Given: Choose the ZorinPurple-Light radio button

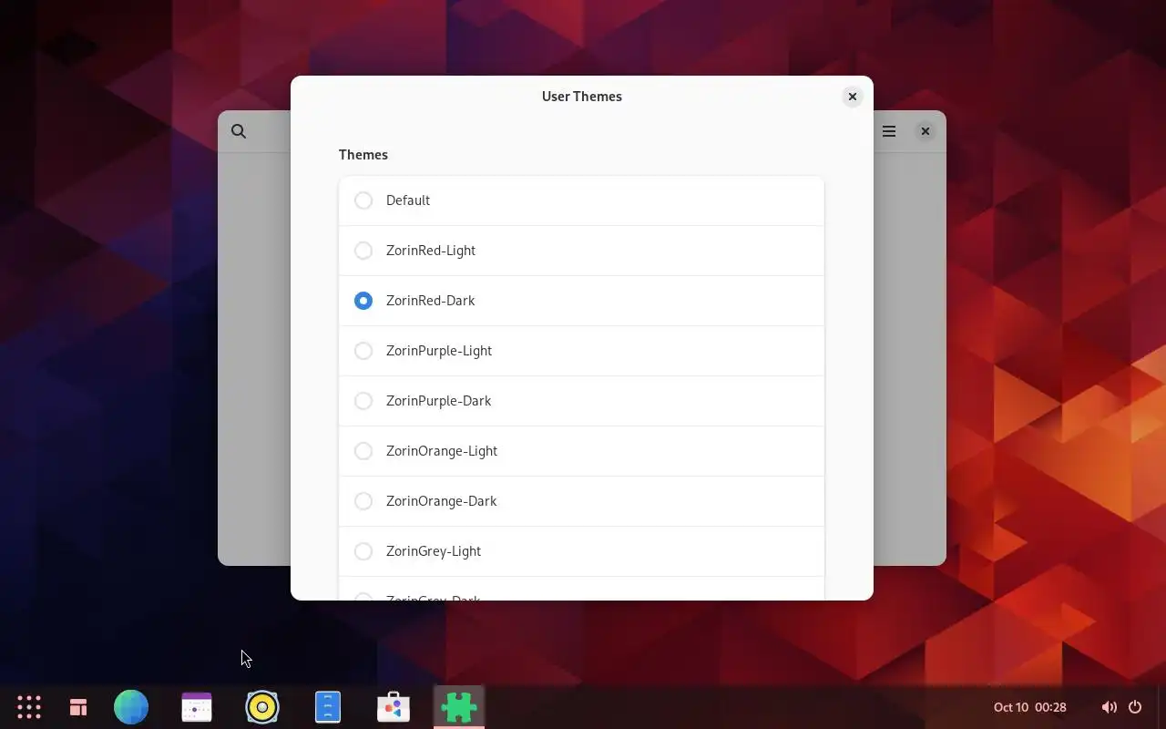Looking at the screenshot, I should (363, 351).
